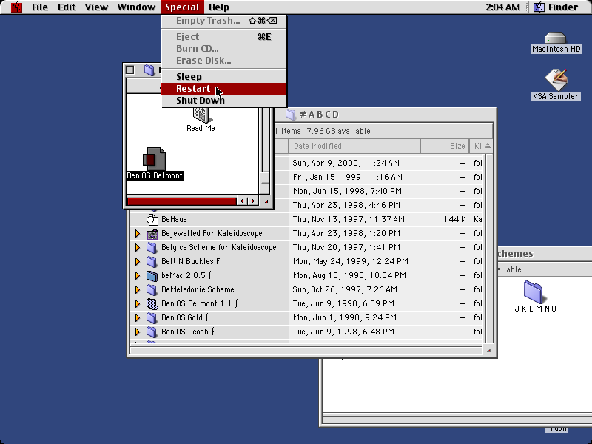
Task: Click the date Sun, Oct 26, 1997, 7:26 AM
Action: click(345, 290)
